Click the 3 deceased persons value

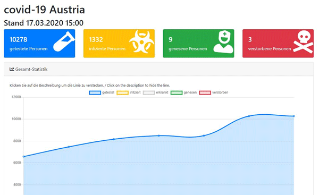coord(250,39)
